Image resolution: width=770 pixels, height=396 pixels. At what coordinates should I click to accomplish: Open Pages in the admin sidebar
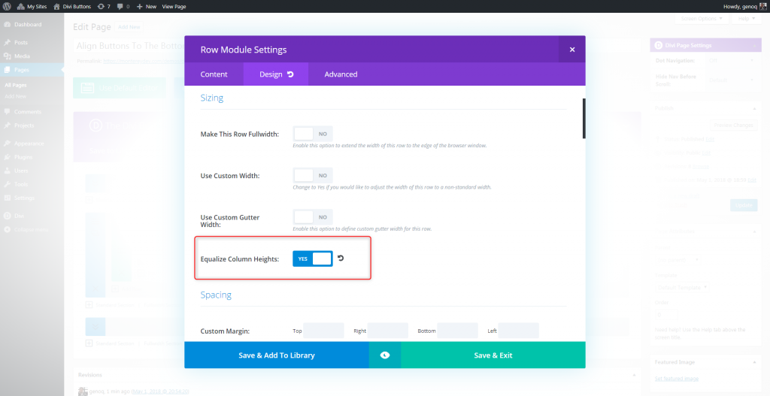[32, 70]
